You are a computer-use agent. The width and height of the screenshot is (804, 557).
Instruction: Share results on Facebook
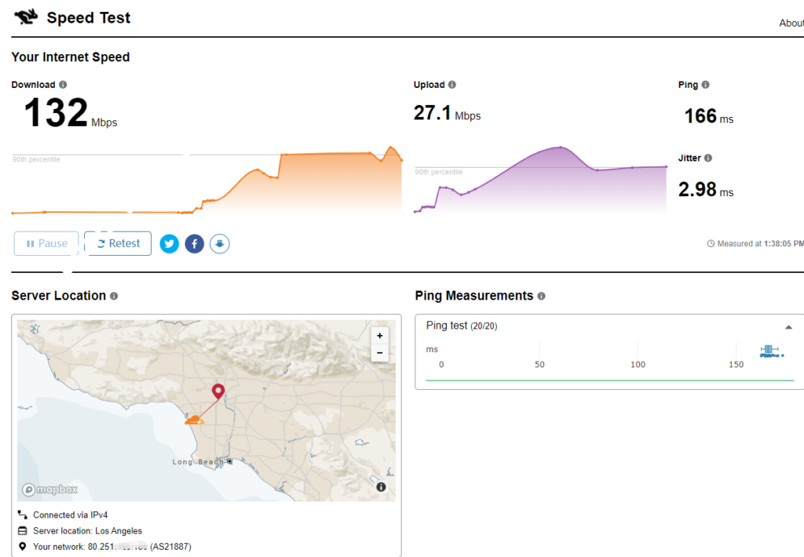pyautogui.click(x=195, y=244)
